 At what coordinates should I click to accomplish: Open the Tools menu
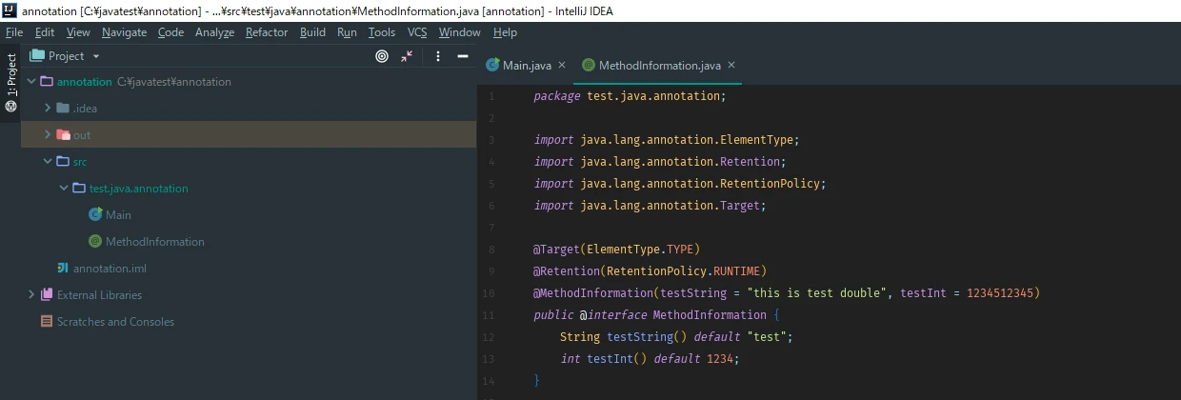click(x=382, y=32)
